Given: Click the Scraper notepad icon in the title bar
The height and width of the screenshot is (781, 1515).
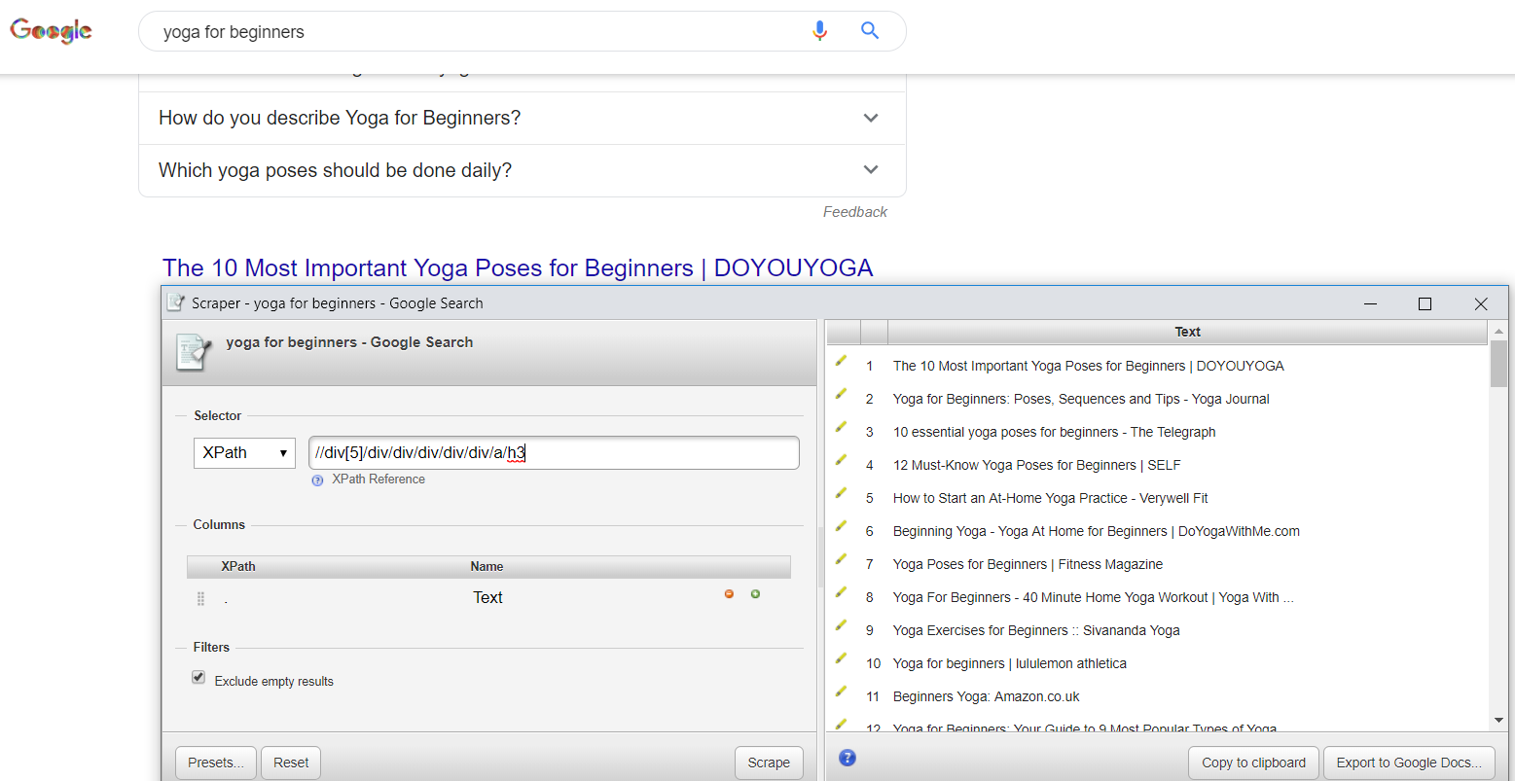Looking at the screenshot, I should pyautogui.click(x=176, y=302).
